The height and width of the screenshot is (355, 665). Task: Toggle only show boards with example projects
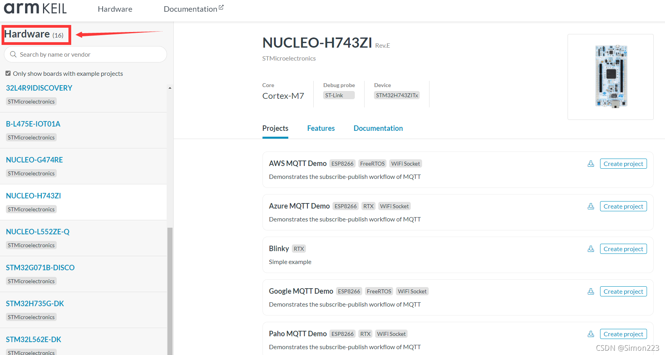pyautogui.click(x=8, y=73)
